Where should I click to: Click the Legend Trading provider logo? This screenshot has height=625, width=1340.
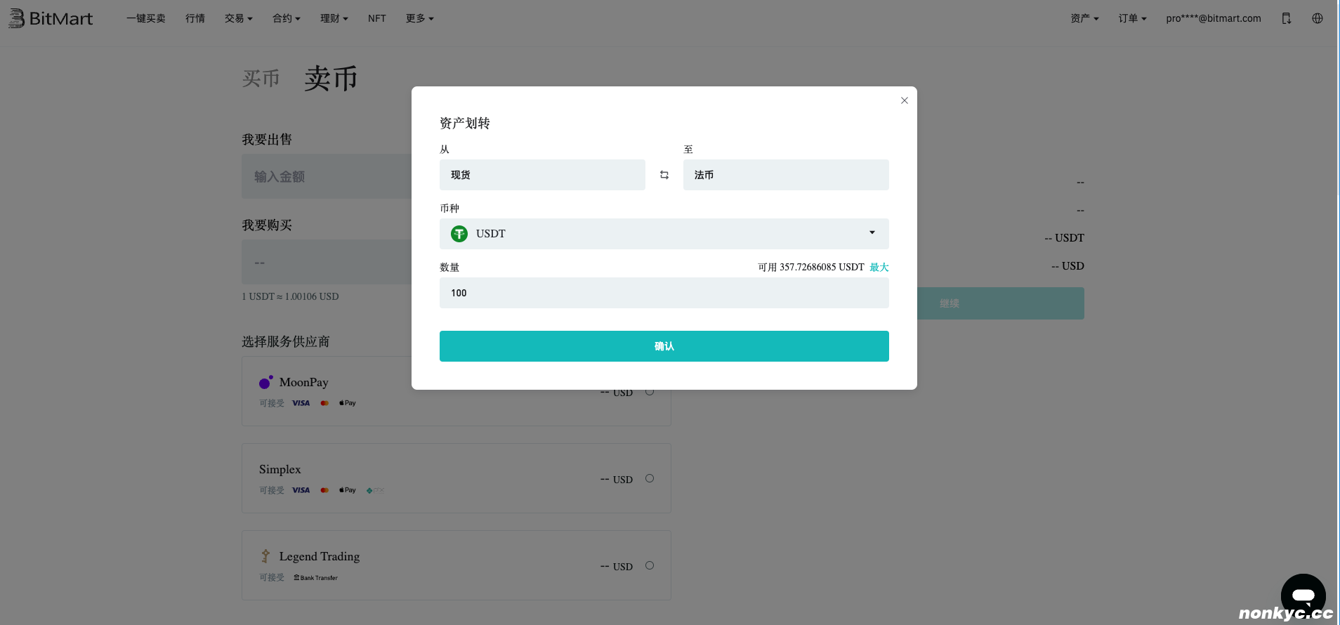[x=265, y=556]
